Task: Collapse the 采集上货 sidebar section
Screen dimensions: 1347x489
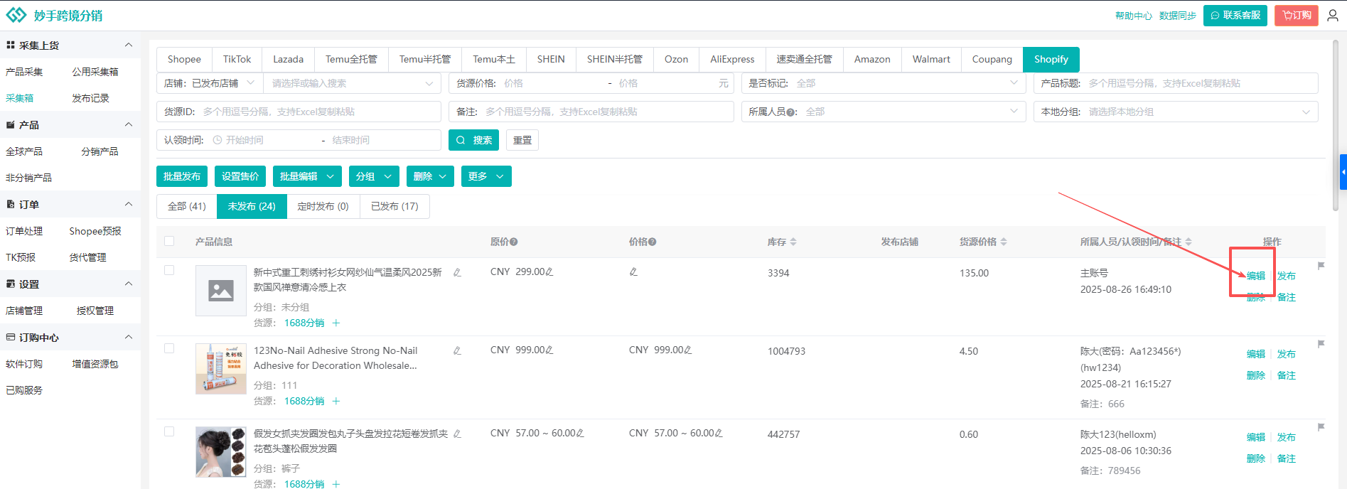Action: pyautogui.click(x=129, y=45)
